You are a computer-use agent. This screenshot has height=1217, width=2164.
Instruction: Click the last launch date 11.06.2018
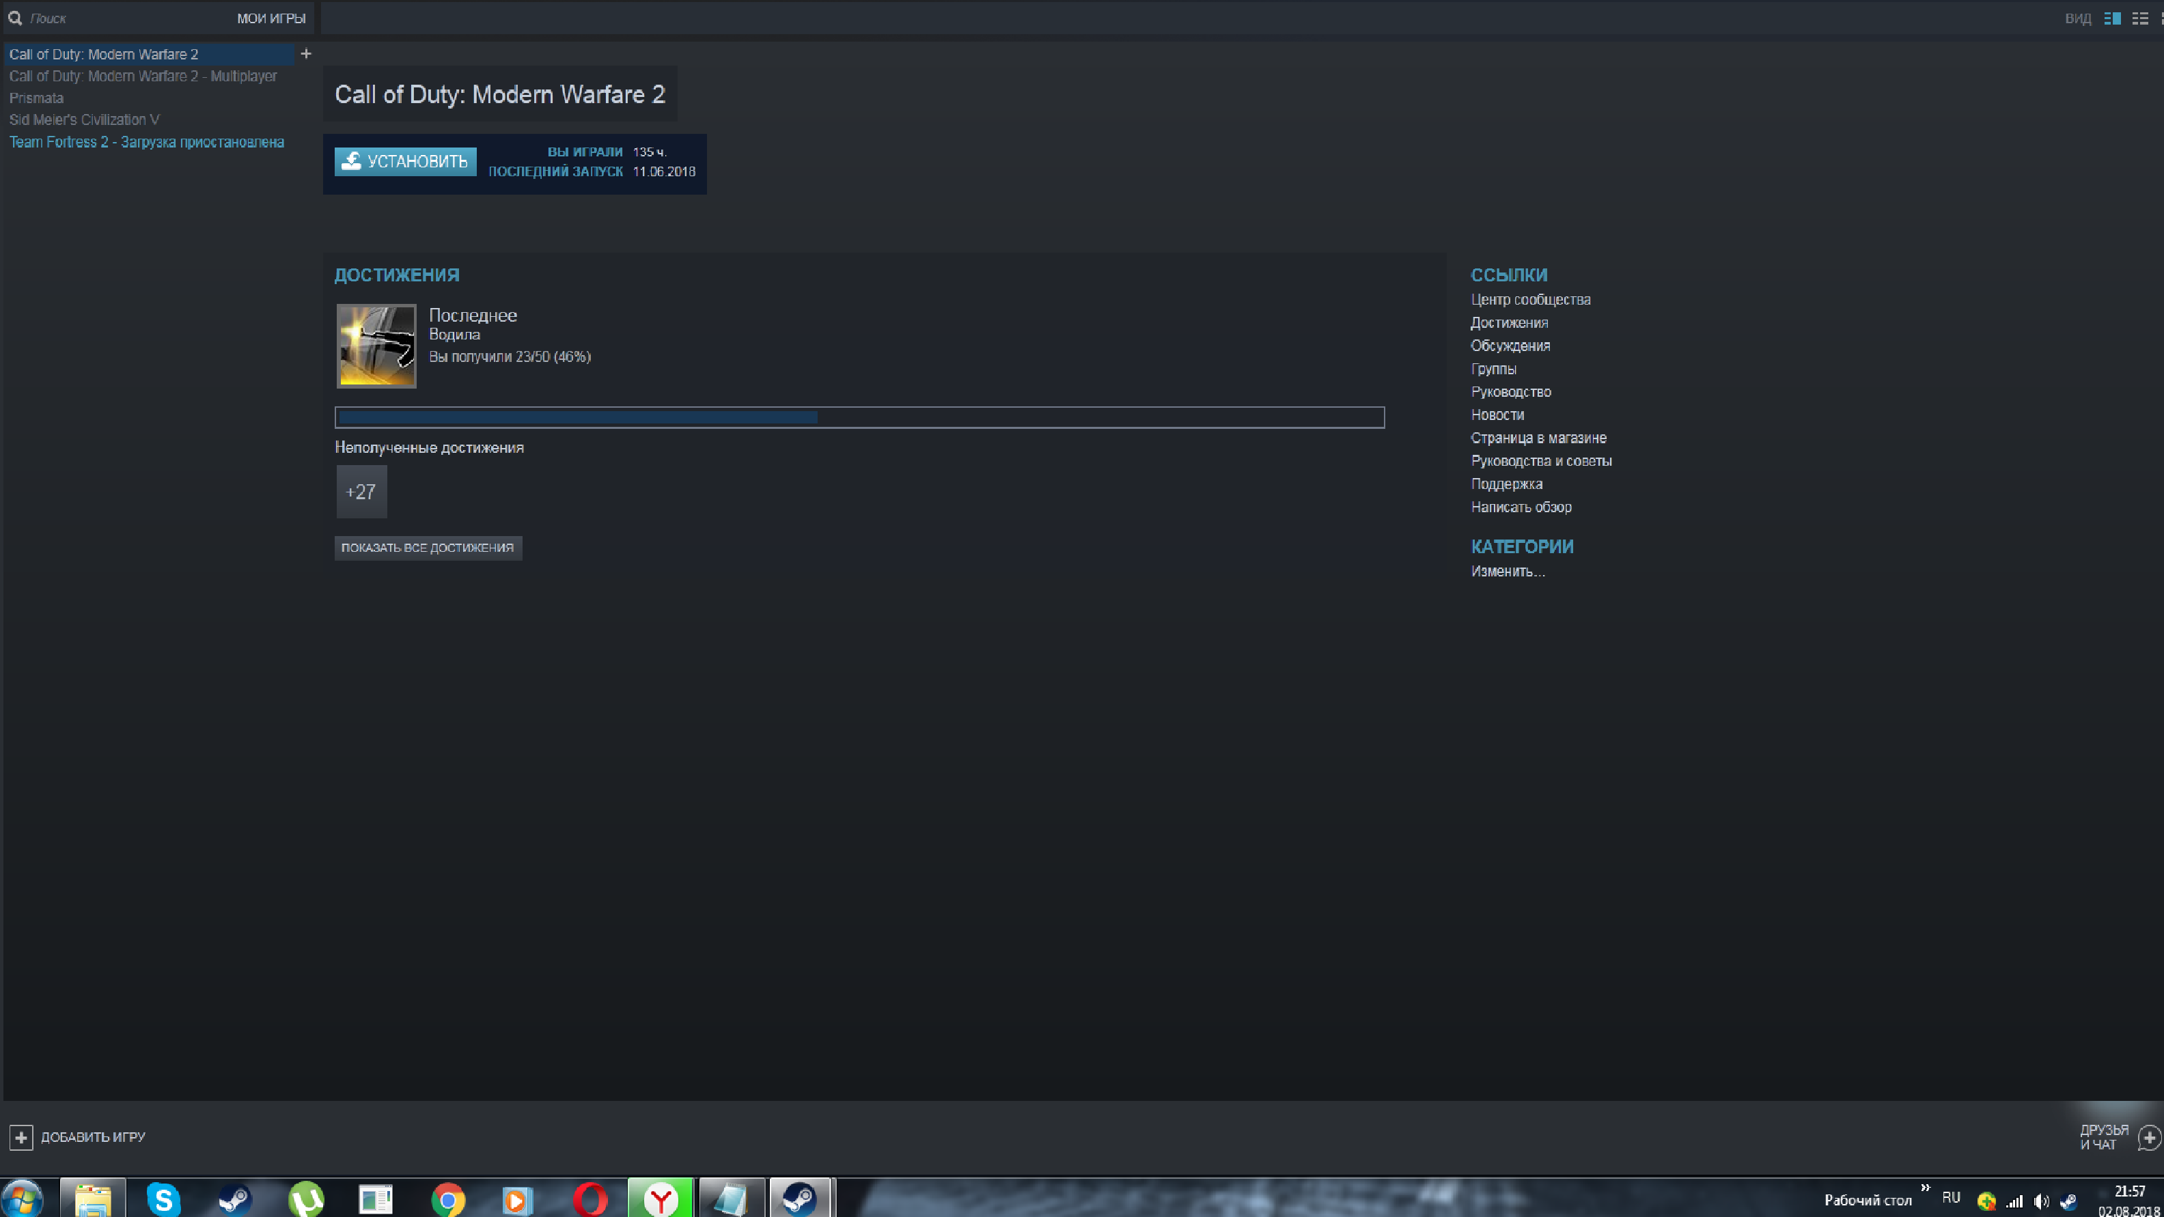[x=664, y=171]
